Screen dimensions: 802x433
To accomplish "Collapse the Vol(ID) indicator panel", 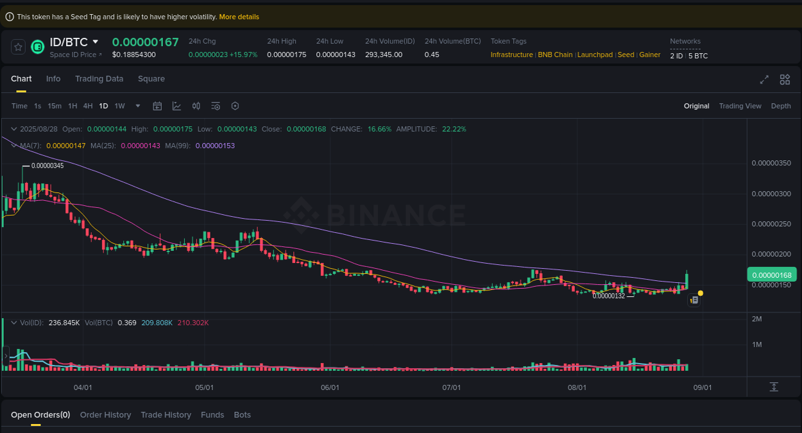I will coord(13,323).
